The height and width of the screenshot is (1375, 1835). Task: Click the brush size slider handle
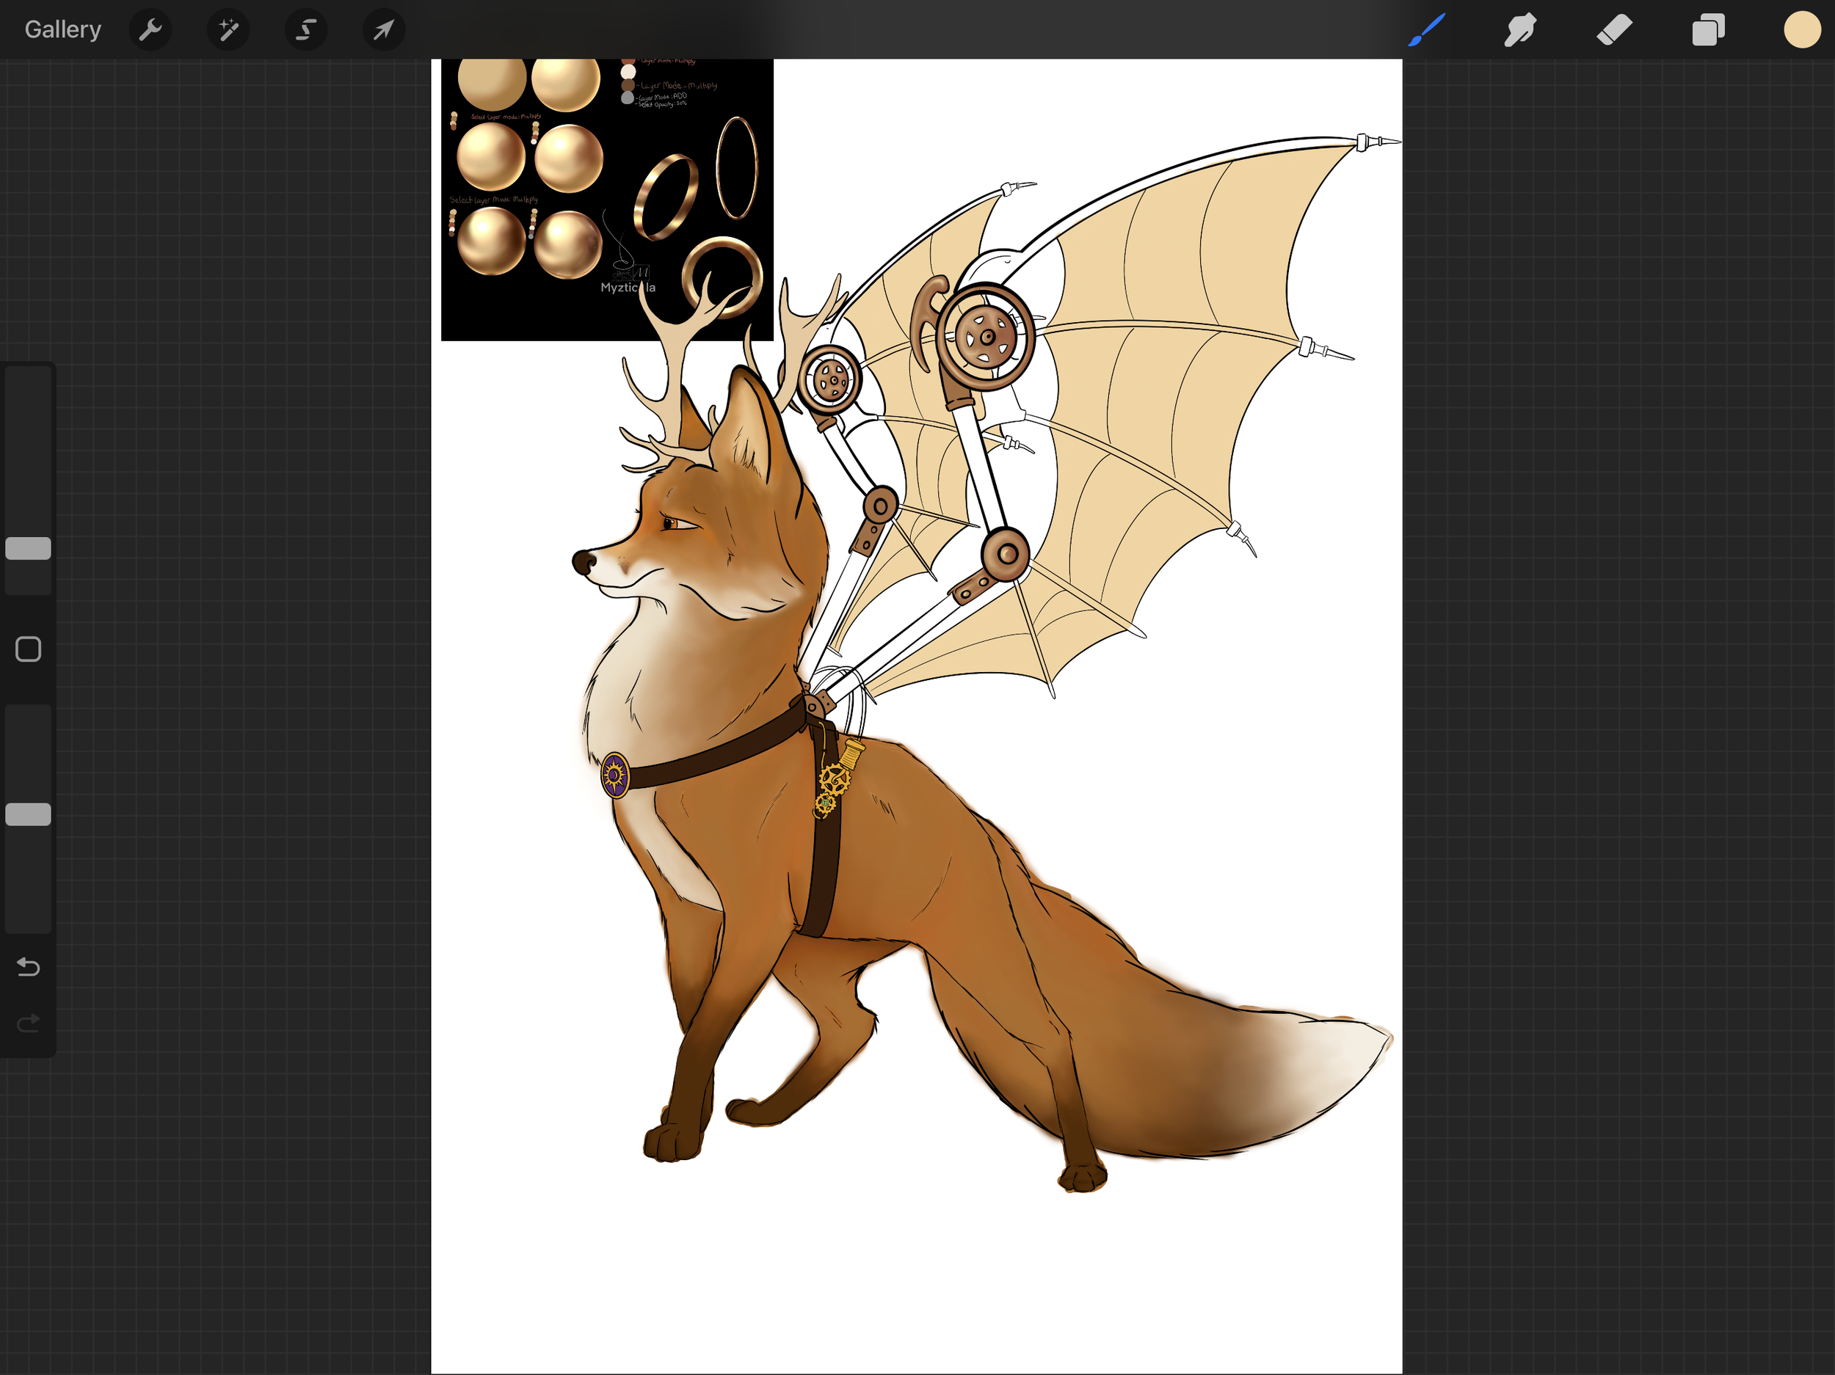(x=28, y=548)
